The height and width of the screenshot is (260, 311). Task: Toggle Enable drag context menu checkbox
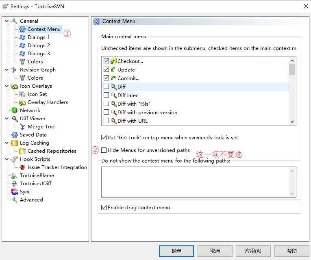coord(104,208)
